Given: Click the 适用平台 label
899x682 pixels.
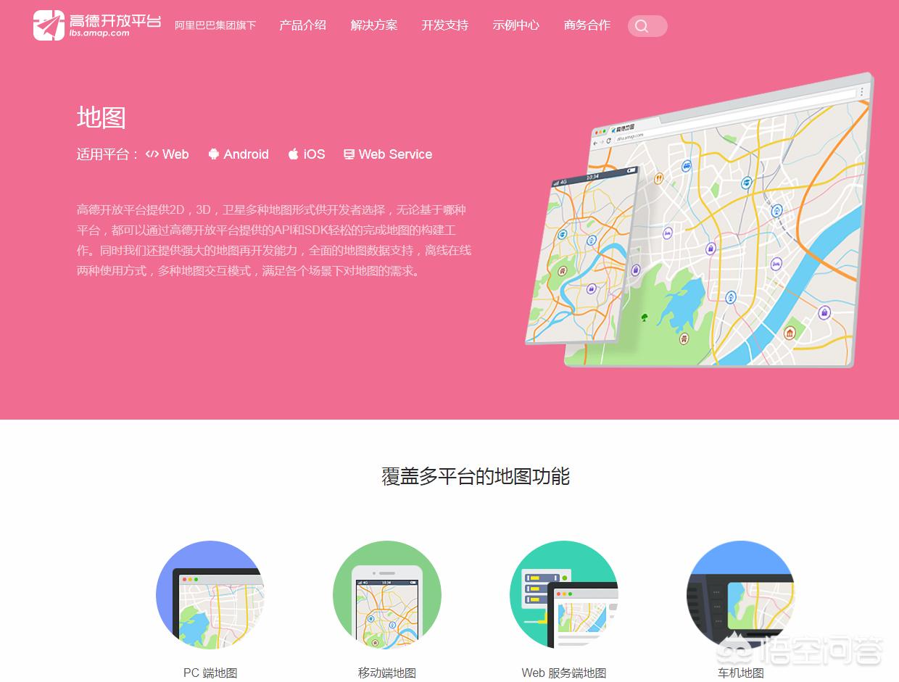Looking at the screenshot, I should pyautogui.click(x=108, y=154).
